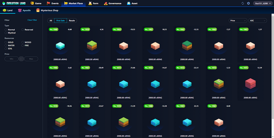Select the Reserved type radio button

pyautogui.click(x=22, y=30)
